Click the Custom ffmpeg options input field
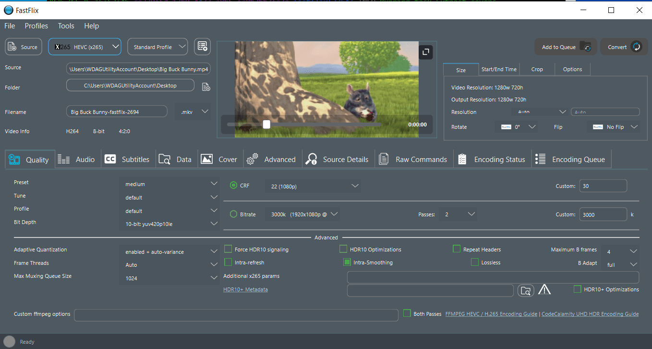The height and width of the screenshot is (349, 652). click(x=236, y=315)
